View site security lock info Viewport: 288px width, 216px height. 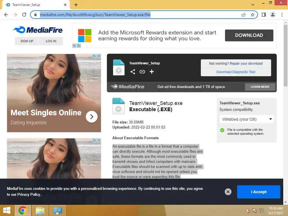pyautogui.click(x=35, y=15)
